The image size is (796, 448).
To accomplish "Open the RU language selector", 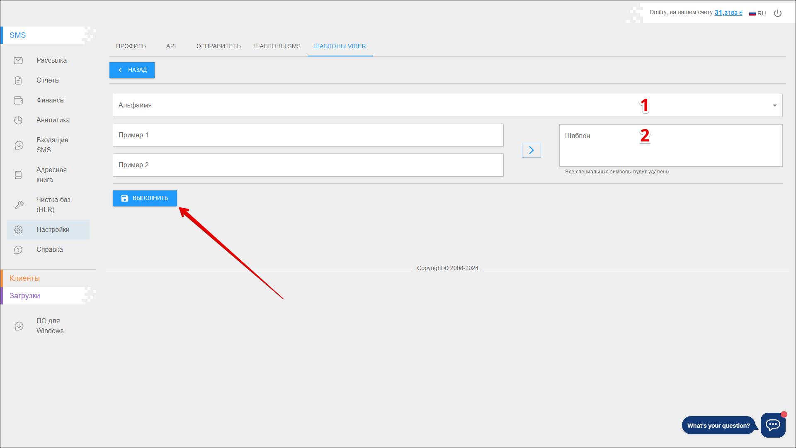I will click(x=757, y=13).
